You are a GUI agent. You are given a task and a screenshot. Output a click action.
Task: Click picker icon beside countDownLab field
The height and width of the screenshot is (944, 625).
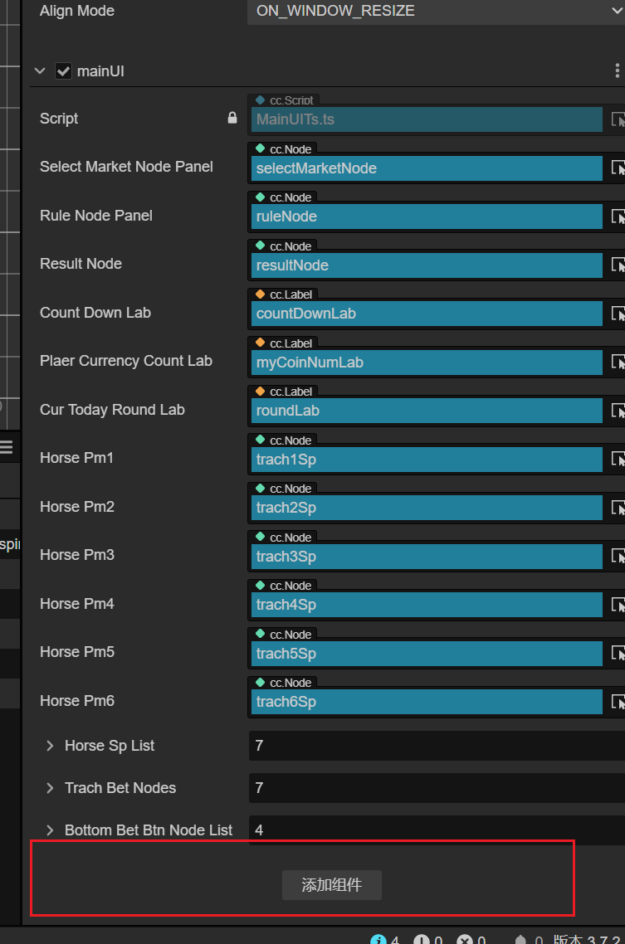(618, 314)
